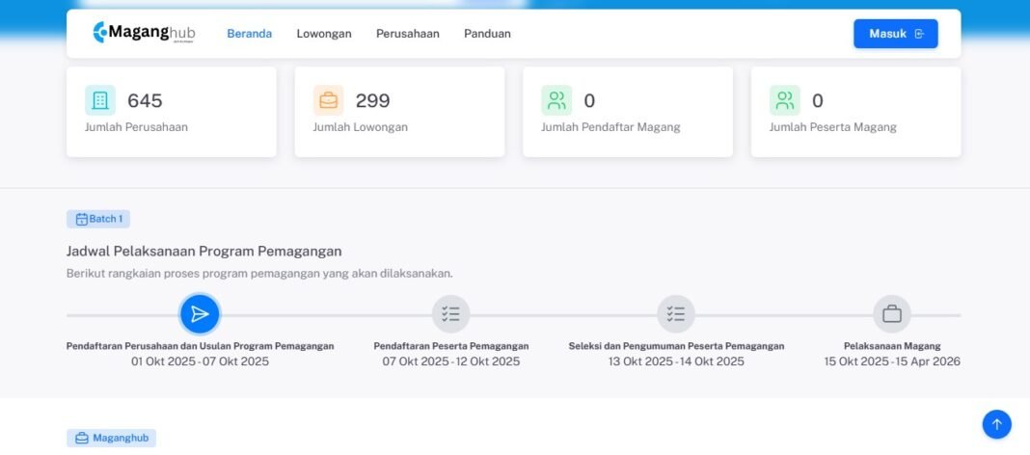Click the Batch 1 badge
This screenshot has height=455, width=1030.
point(98,219)
